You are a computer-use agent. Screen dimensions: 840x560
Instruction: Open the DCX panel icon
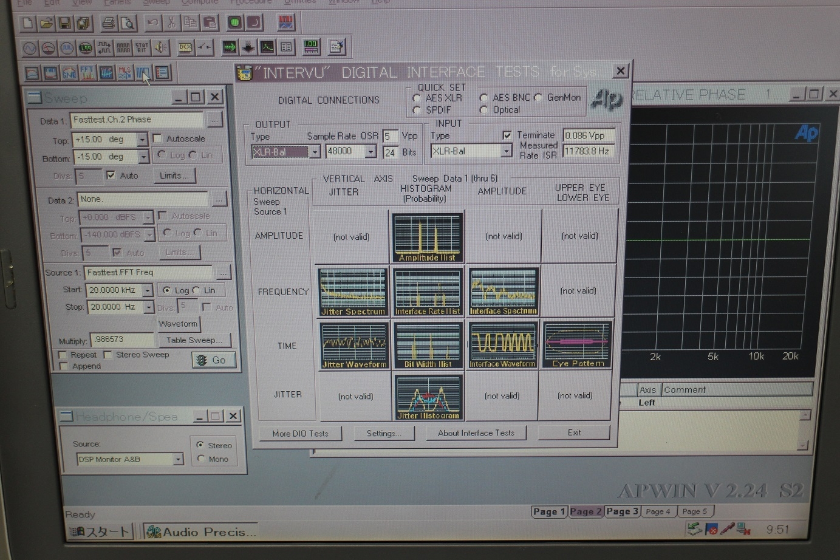(x=185, y=47)
